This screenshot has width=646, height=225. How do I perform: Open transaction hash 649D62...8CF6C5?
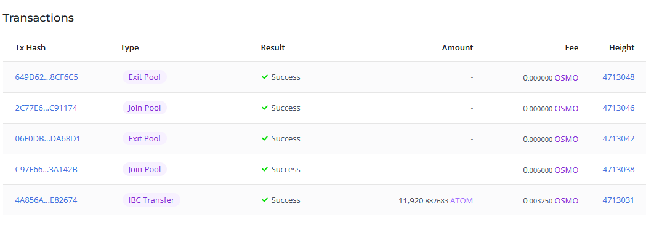coord(47,77)
